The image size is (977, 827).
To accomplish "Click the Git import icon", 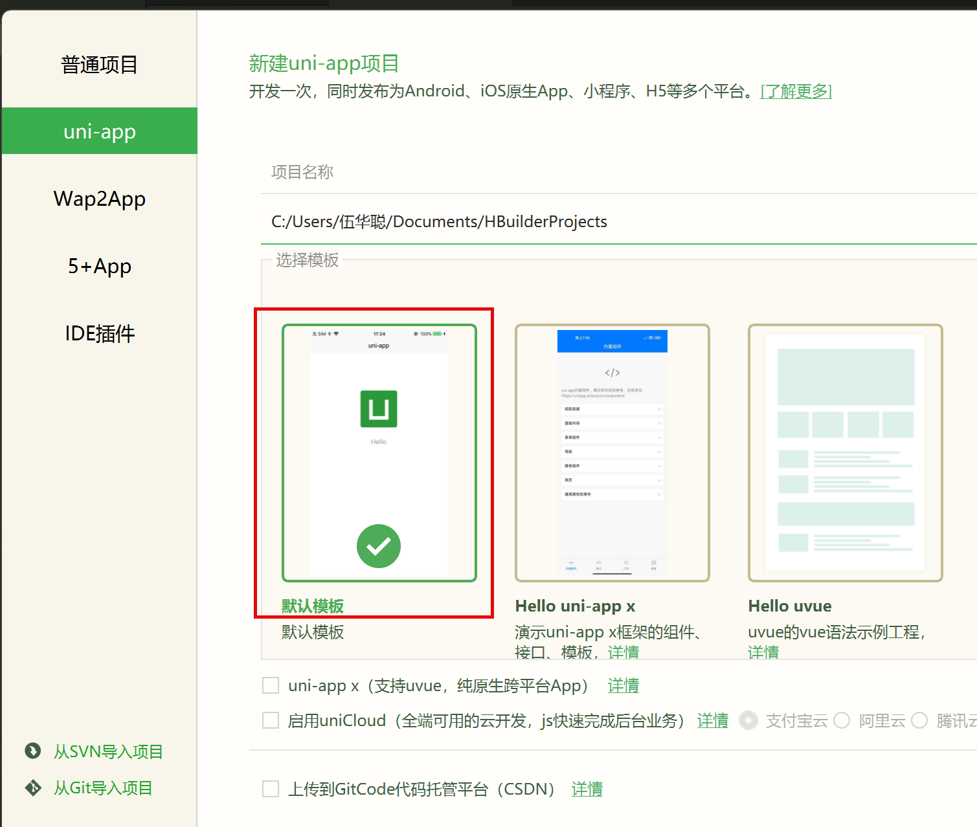I will 33,788.
